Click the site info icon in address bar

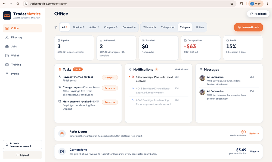[26, 4]
